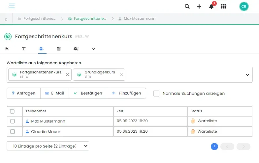Click Warteliste status in Claudia Mauer row

pyautogui.click(x=207, y=131)
